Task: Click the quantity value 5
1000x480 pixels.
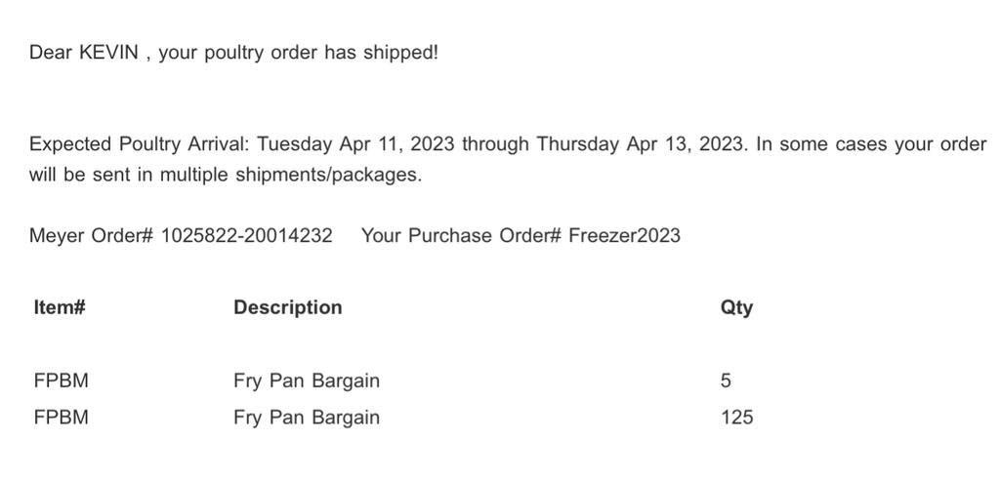Action: 726,381
